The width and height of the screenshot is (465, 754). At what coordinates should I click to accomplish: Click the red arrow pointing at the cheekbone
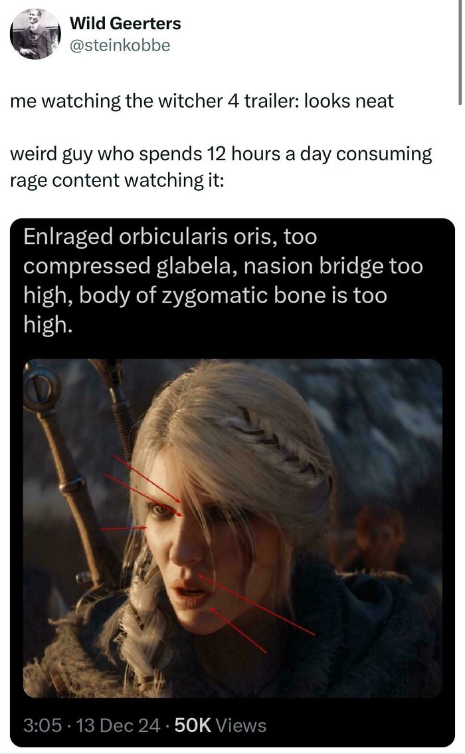point(124,528)
